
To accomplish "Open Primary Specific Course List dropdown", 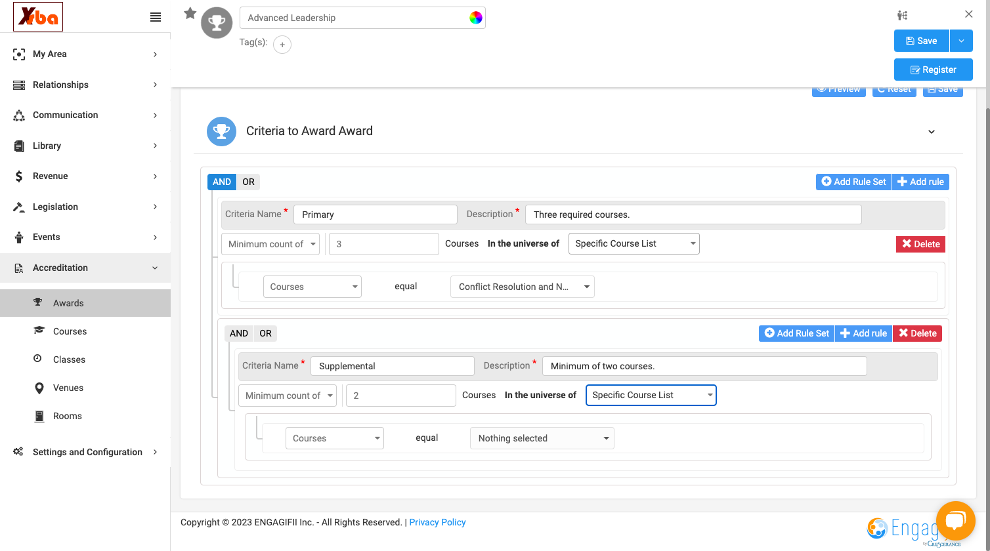I will [x=634, y=243].
